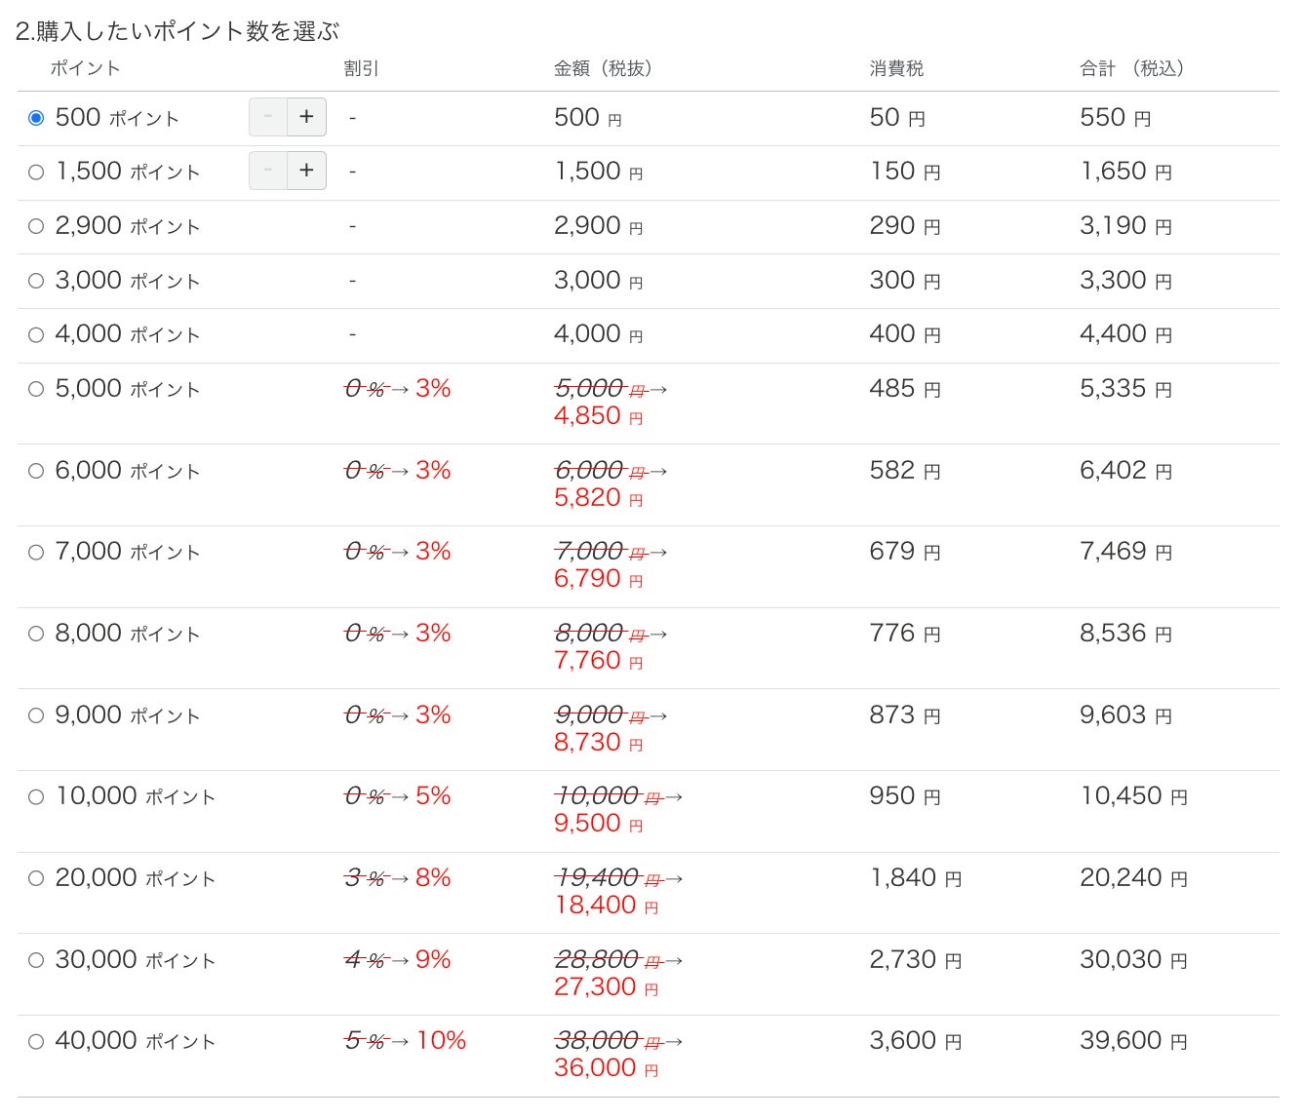
Task: Click plus button in 1,500 ポイント row
Action: tap(306, 171)
